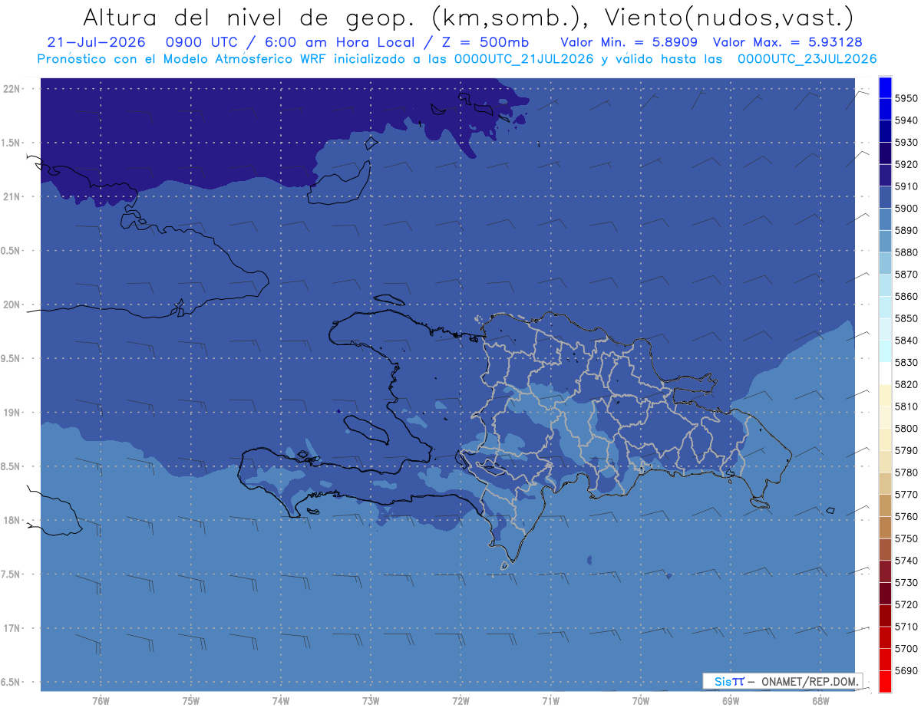Click the '5950' legend value

(906, 98)
